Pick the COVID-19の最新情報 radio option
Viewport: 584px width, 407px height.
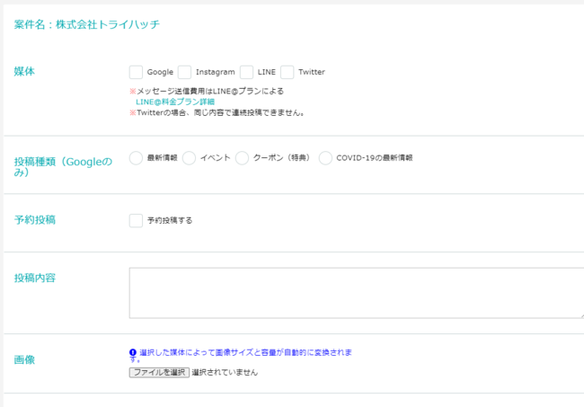325,158
